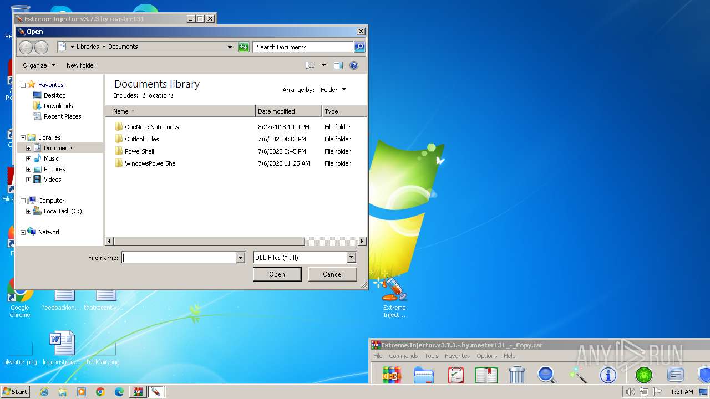This screenshot has height=399, width=710.
Task: Click Comment icon in WinRAR toolbar
Action: (675, 375)
